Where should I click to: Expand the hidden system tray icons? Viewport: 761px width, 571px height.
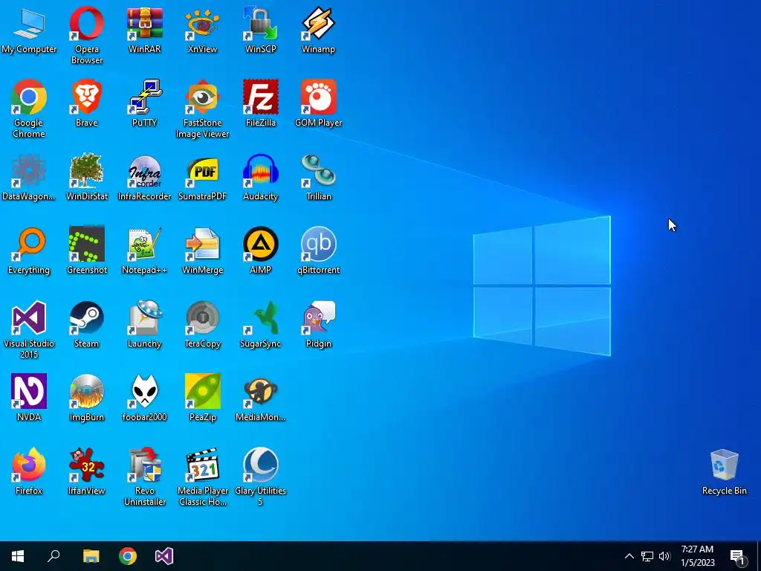[629, 556]
